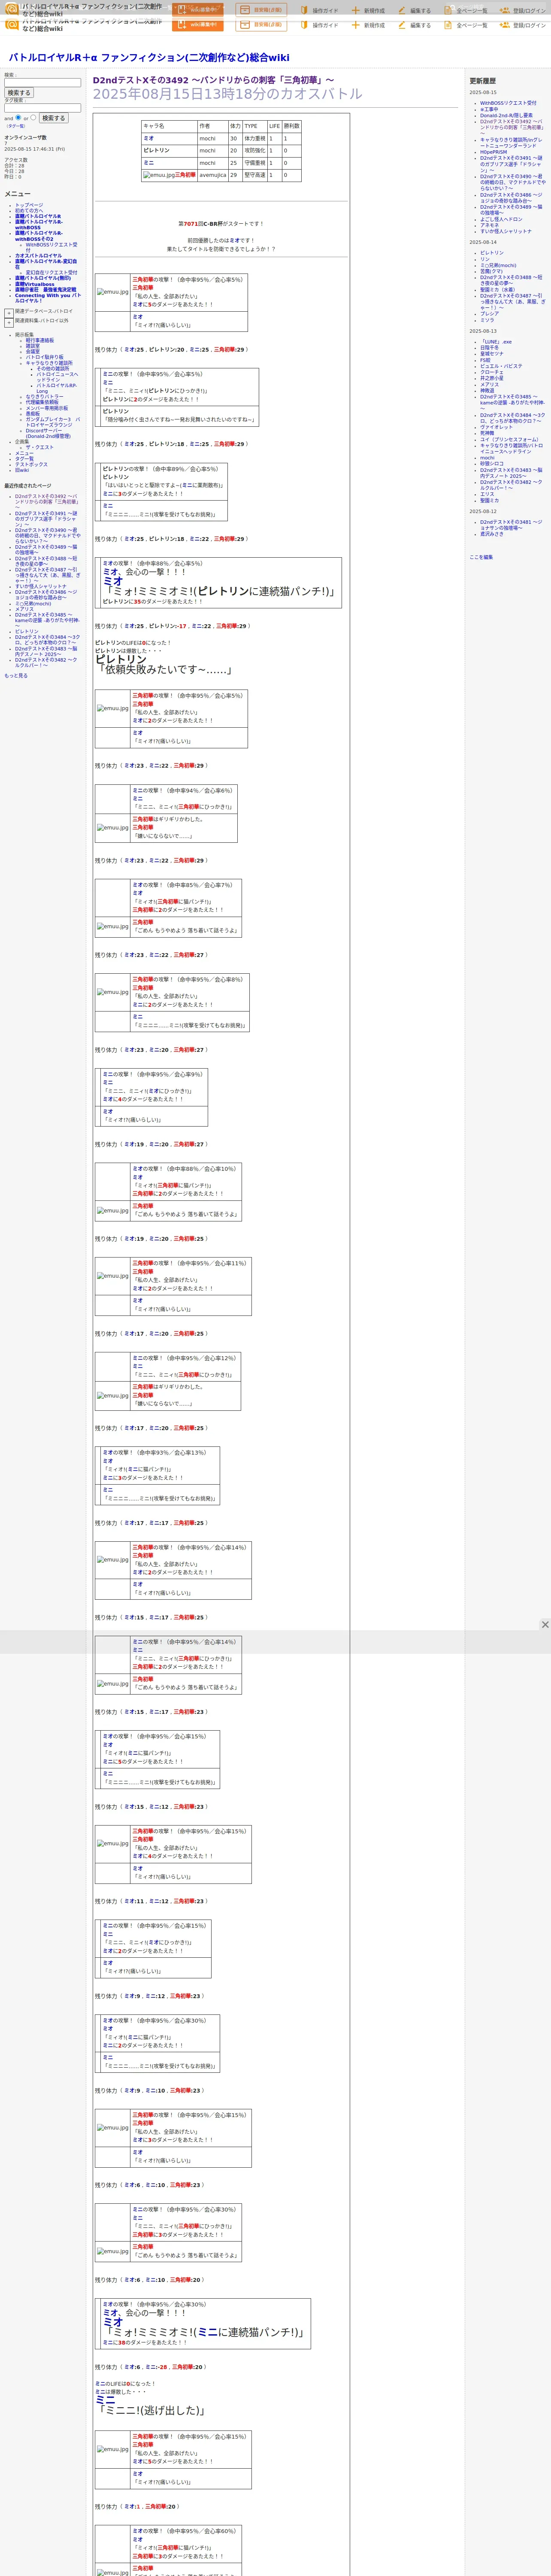Open Discordサーバー (Donald-2nd様管理) link

tap(48, 433)
